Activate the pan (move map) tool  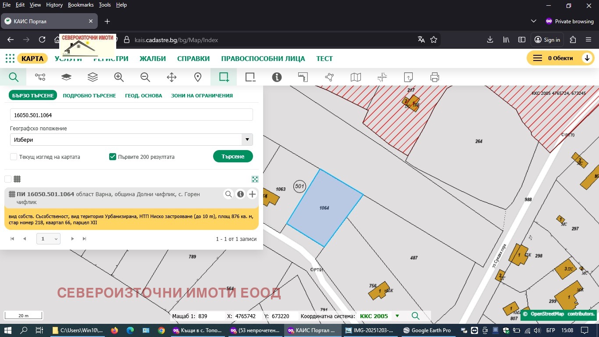pos(171,77)
